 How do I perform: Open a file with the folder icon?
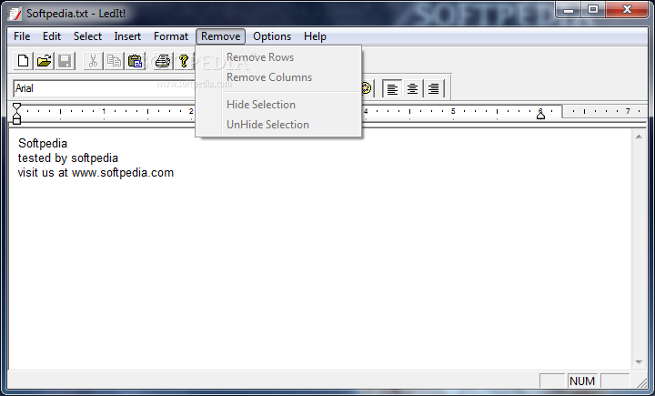pos(45,61)
